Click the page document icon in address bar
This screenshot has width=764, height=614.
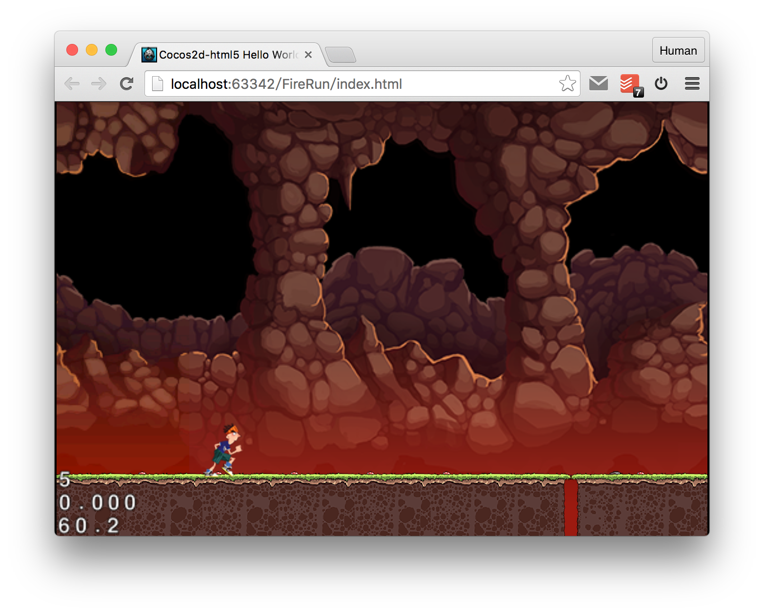158,84
